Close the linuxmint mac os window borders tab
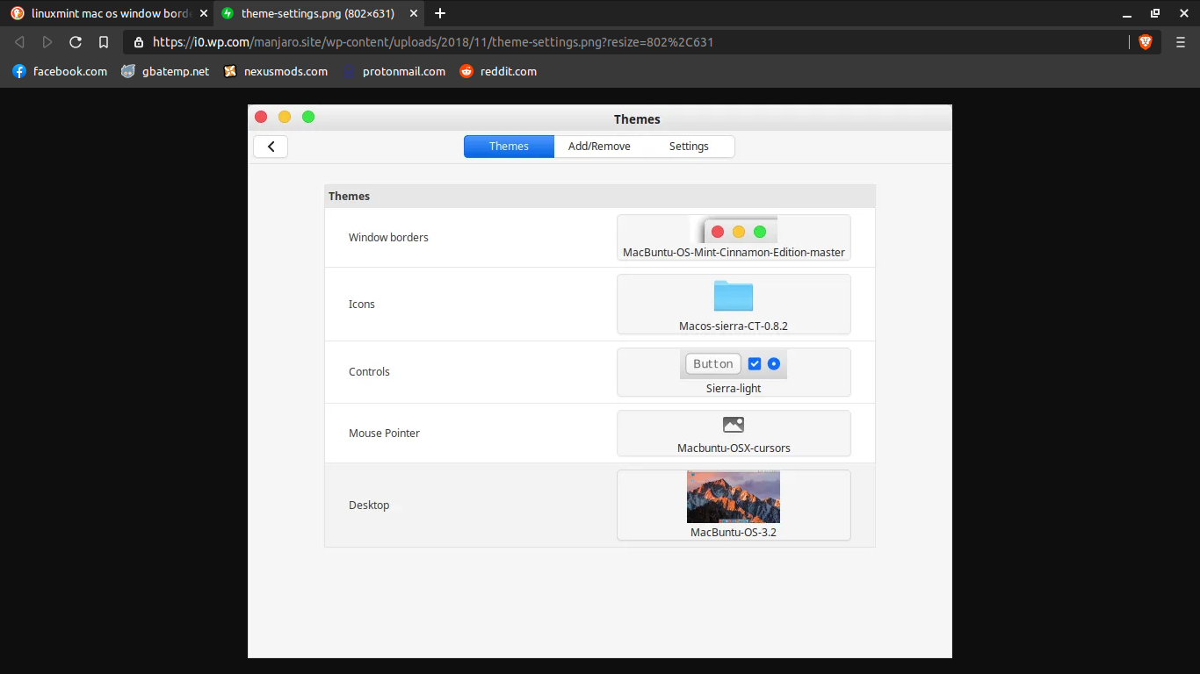The width and height of the screenshot is (1200, 674). tap(204, 13)
